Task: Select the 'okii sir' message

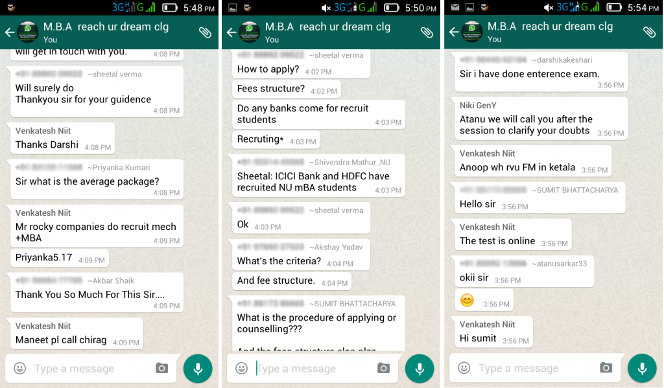Action: pyautogui.click(x=525, y=271)
